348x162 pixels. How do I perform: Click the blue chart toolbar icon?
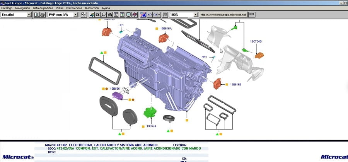click(x=143, y=15)
